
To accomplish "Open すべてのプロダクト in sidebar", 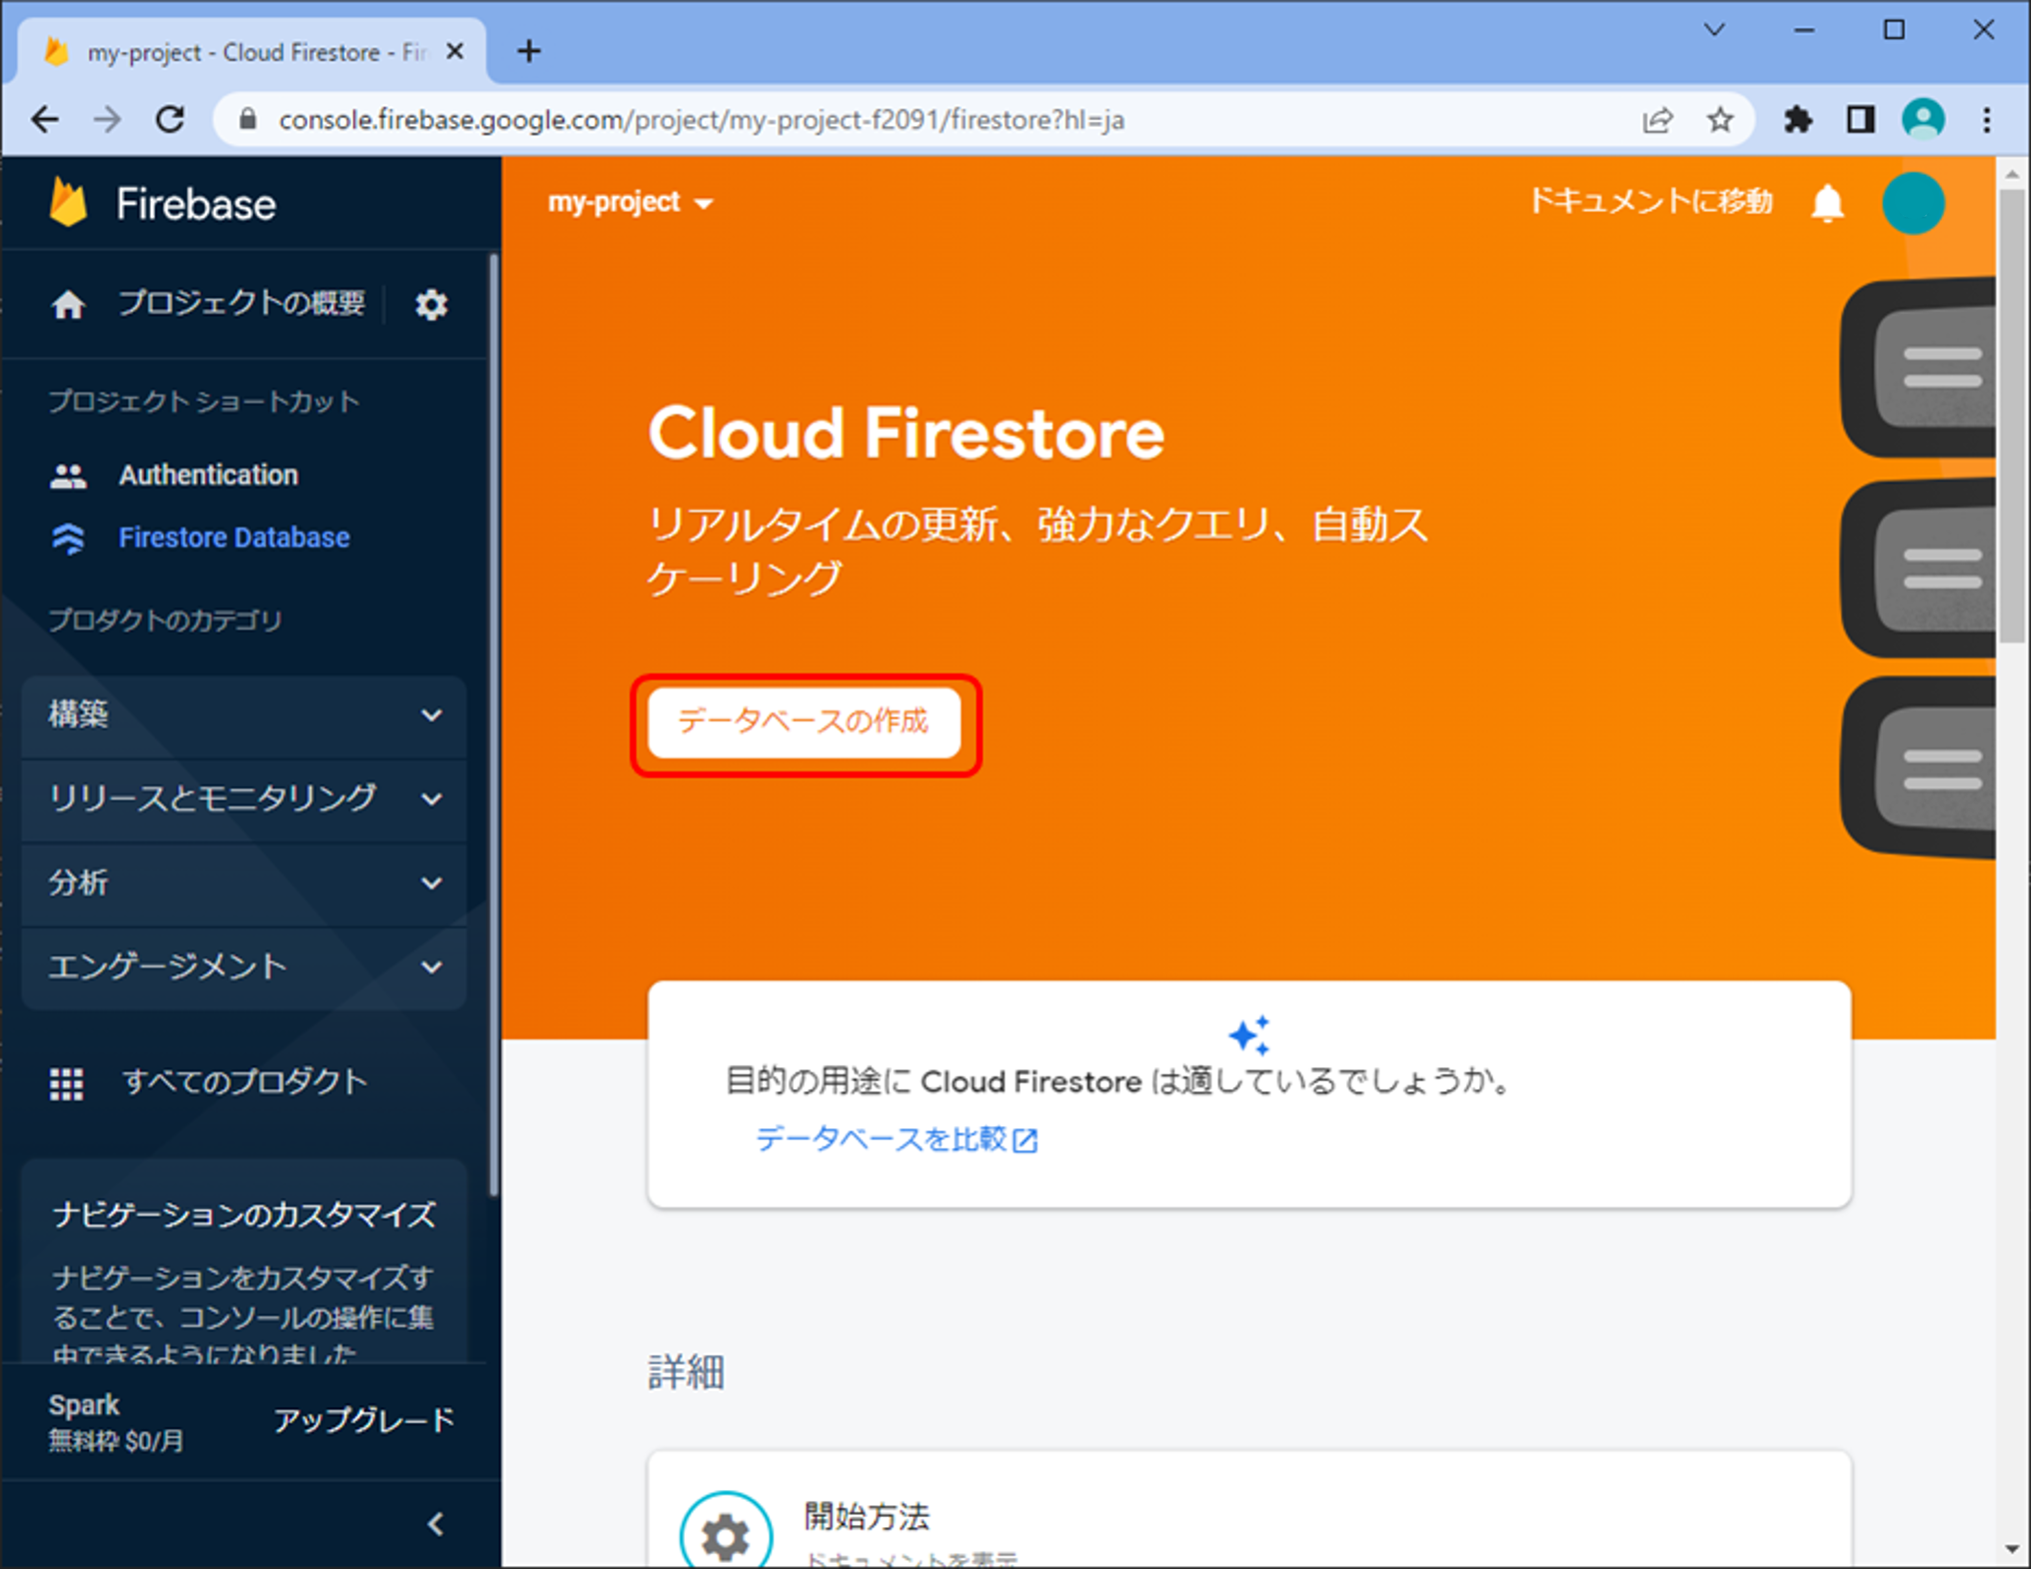I will tap(244, 1082).
